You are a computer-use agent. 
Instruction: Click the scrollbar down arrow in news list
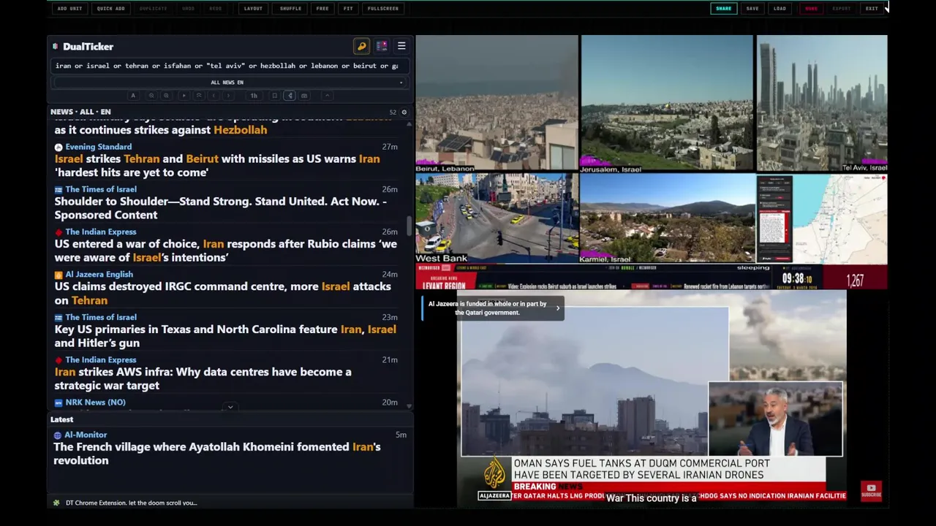click(x=409, y=406)
